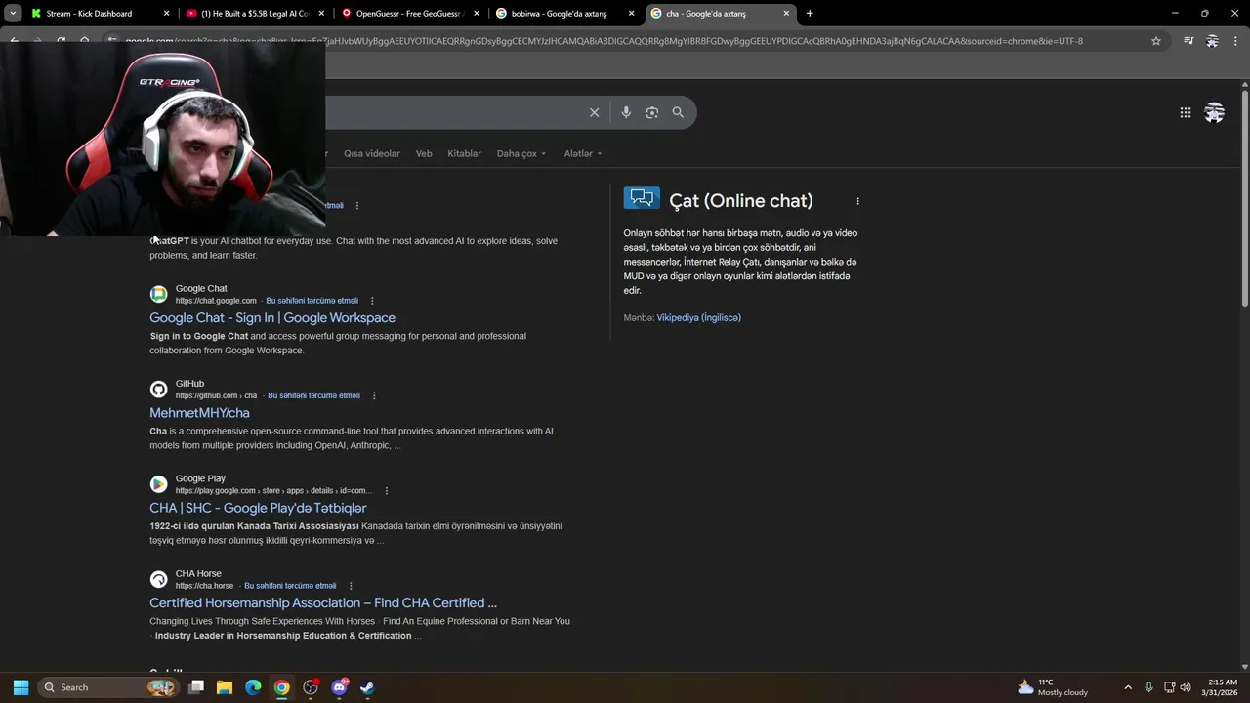
Task: Translate the Google Chat result page
Action: point(312,301)
